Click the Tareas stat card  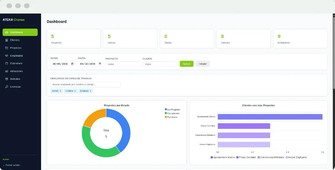(187, 38)
